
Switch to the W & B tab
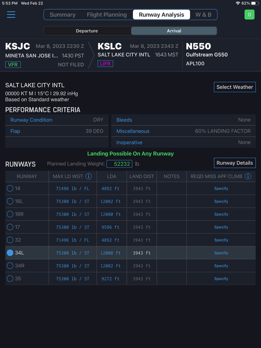[x=203, y=15]
